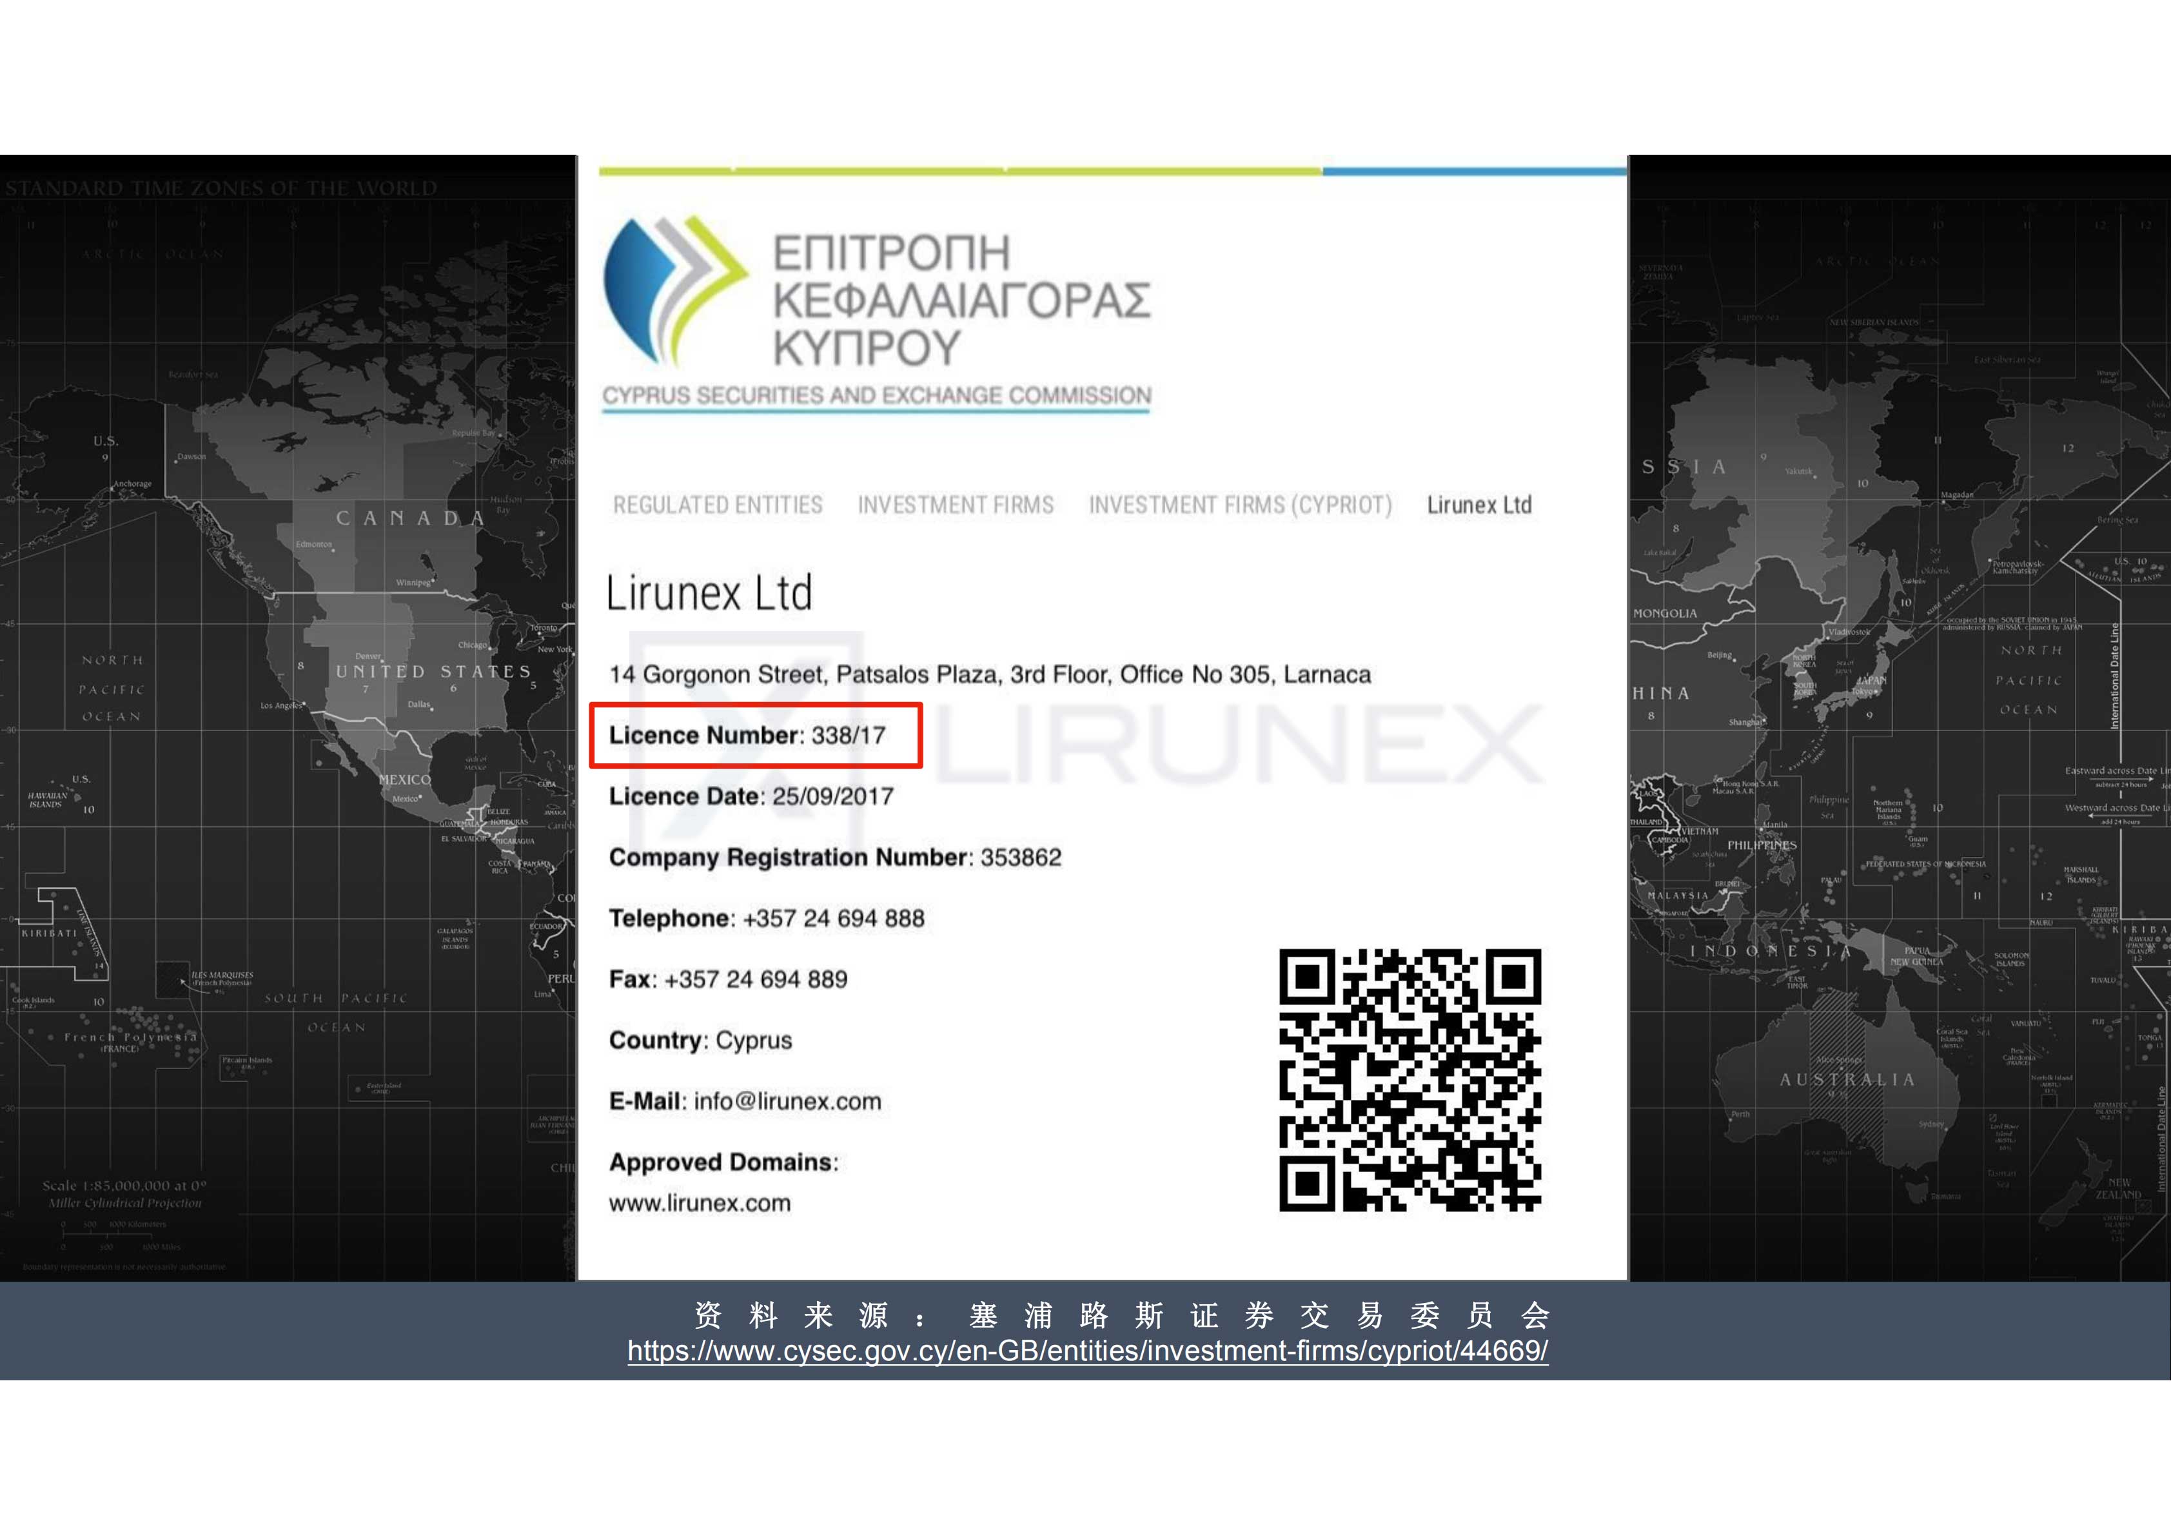This screenshot has width=2171, height=1537.
Task: Open the INVESTMENT FIRMS breadcrumb
Action: 956,505
